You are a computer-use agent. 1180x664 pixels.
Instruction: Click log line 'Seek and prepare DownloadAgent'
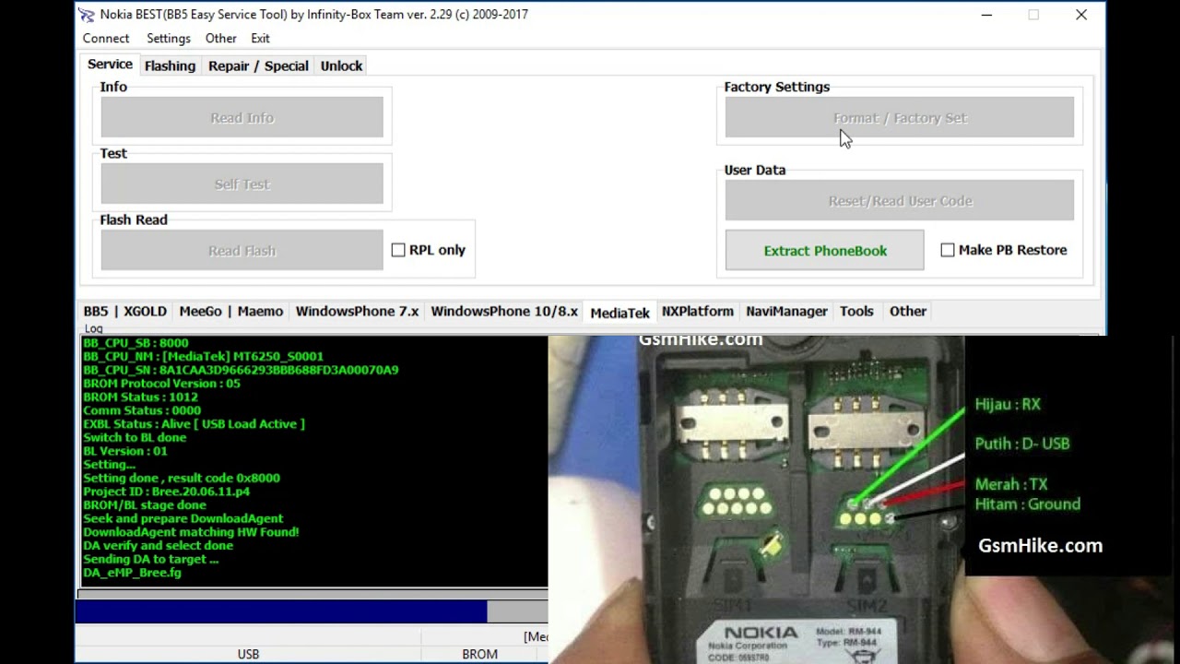point(183,518)
